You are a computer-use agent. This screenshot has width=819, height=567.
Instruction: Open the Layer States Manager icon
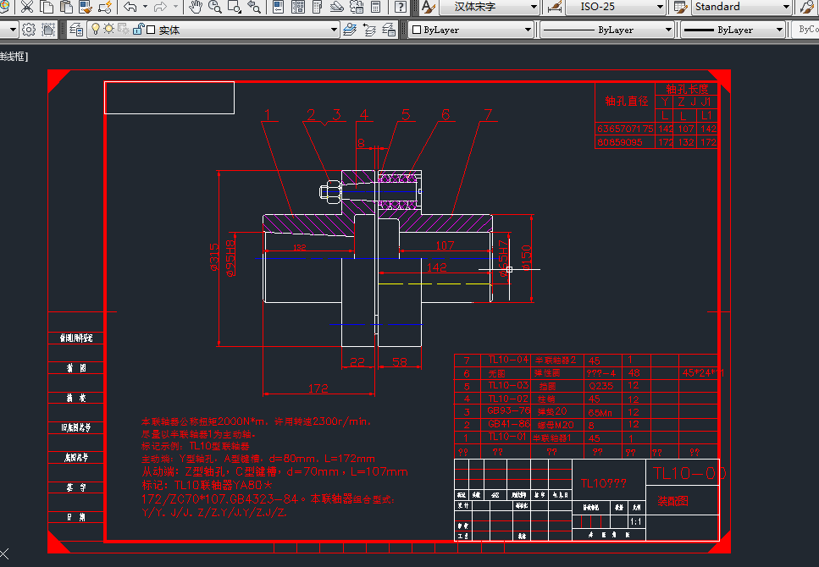click(389, 30)
